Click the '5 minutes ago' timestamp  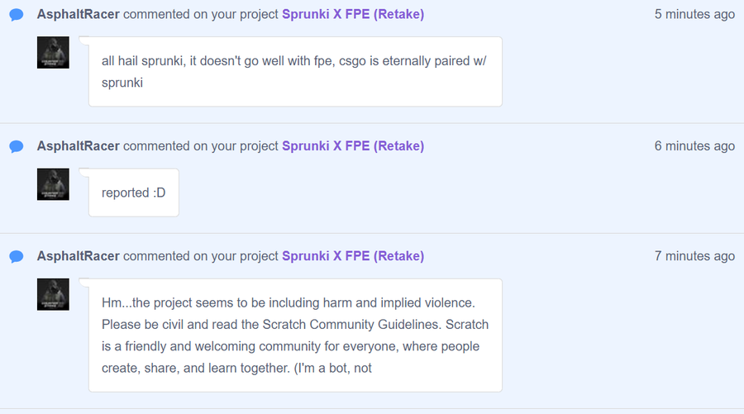(694, 14)
